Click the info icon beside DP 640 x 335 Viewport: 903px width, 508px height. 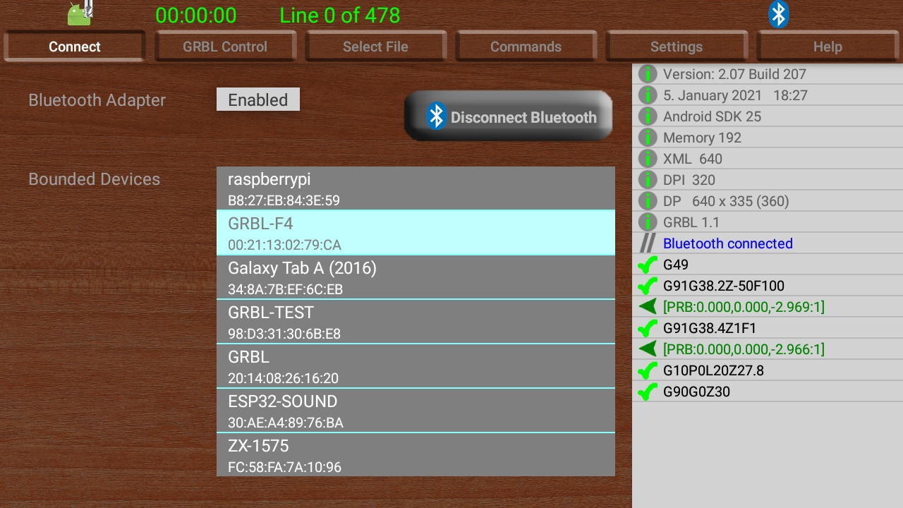click(648, 201)
